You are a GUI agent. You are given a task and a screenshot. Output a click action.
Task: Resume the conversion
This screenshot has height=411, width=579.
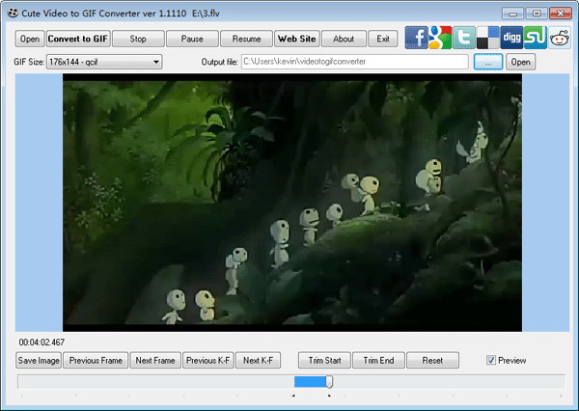pos(246,39)
